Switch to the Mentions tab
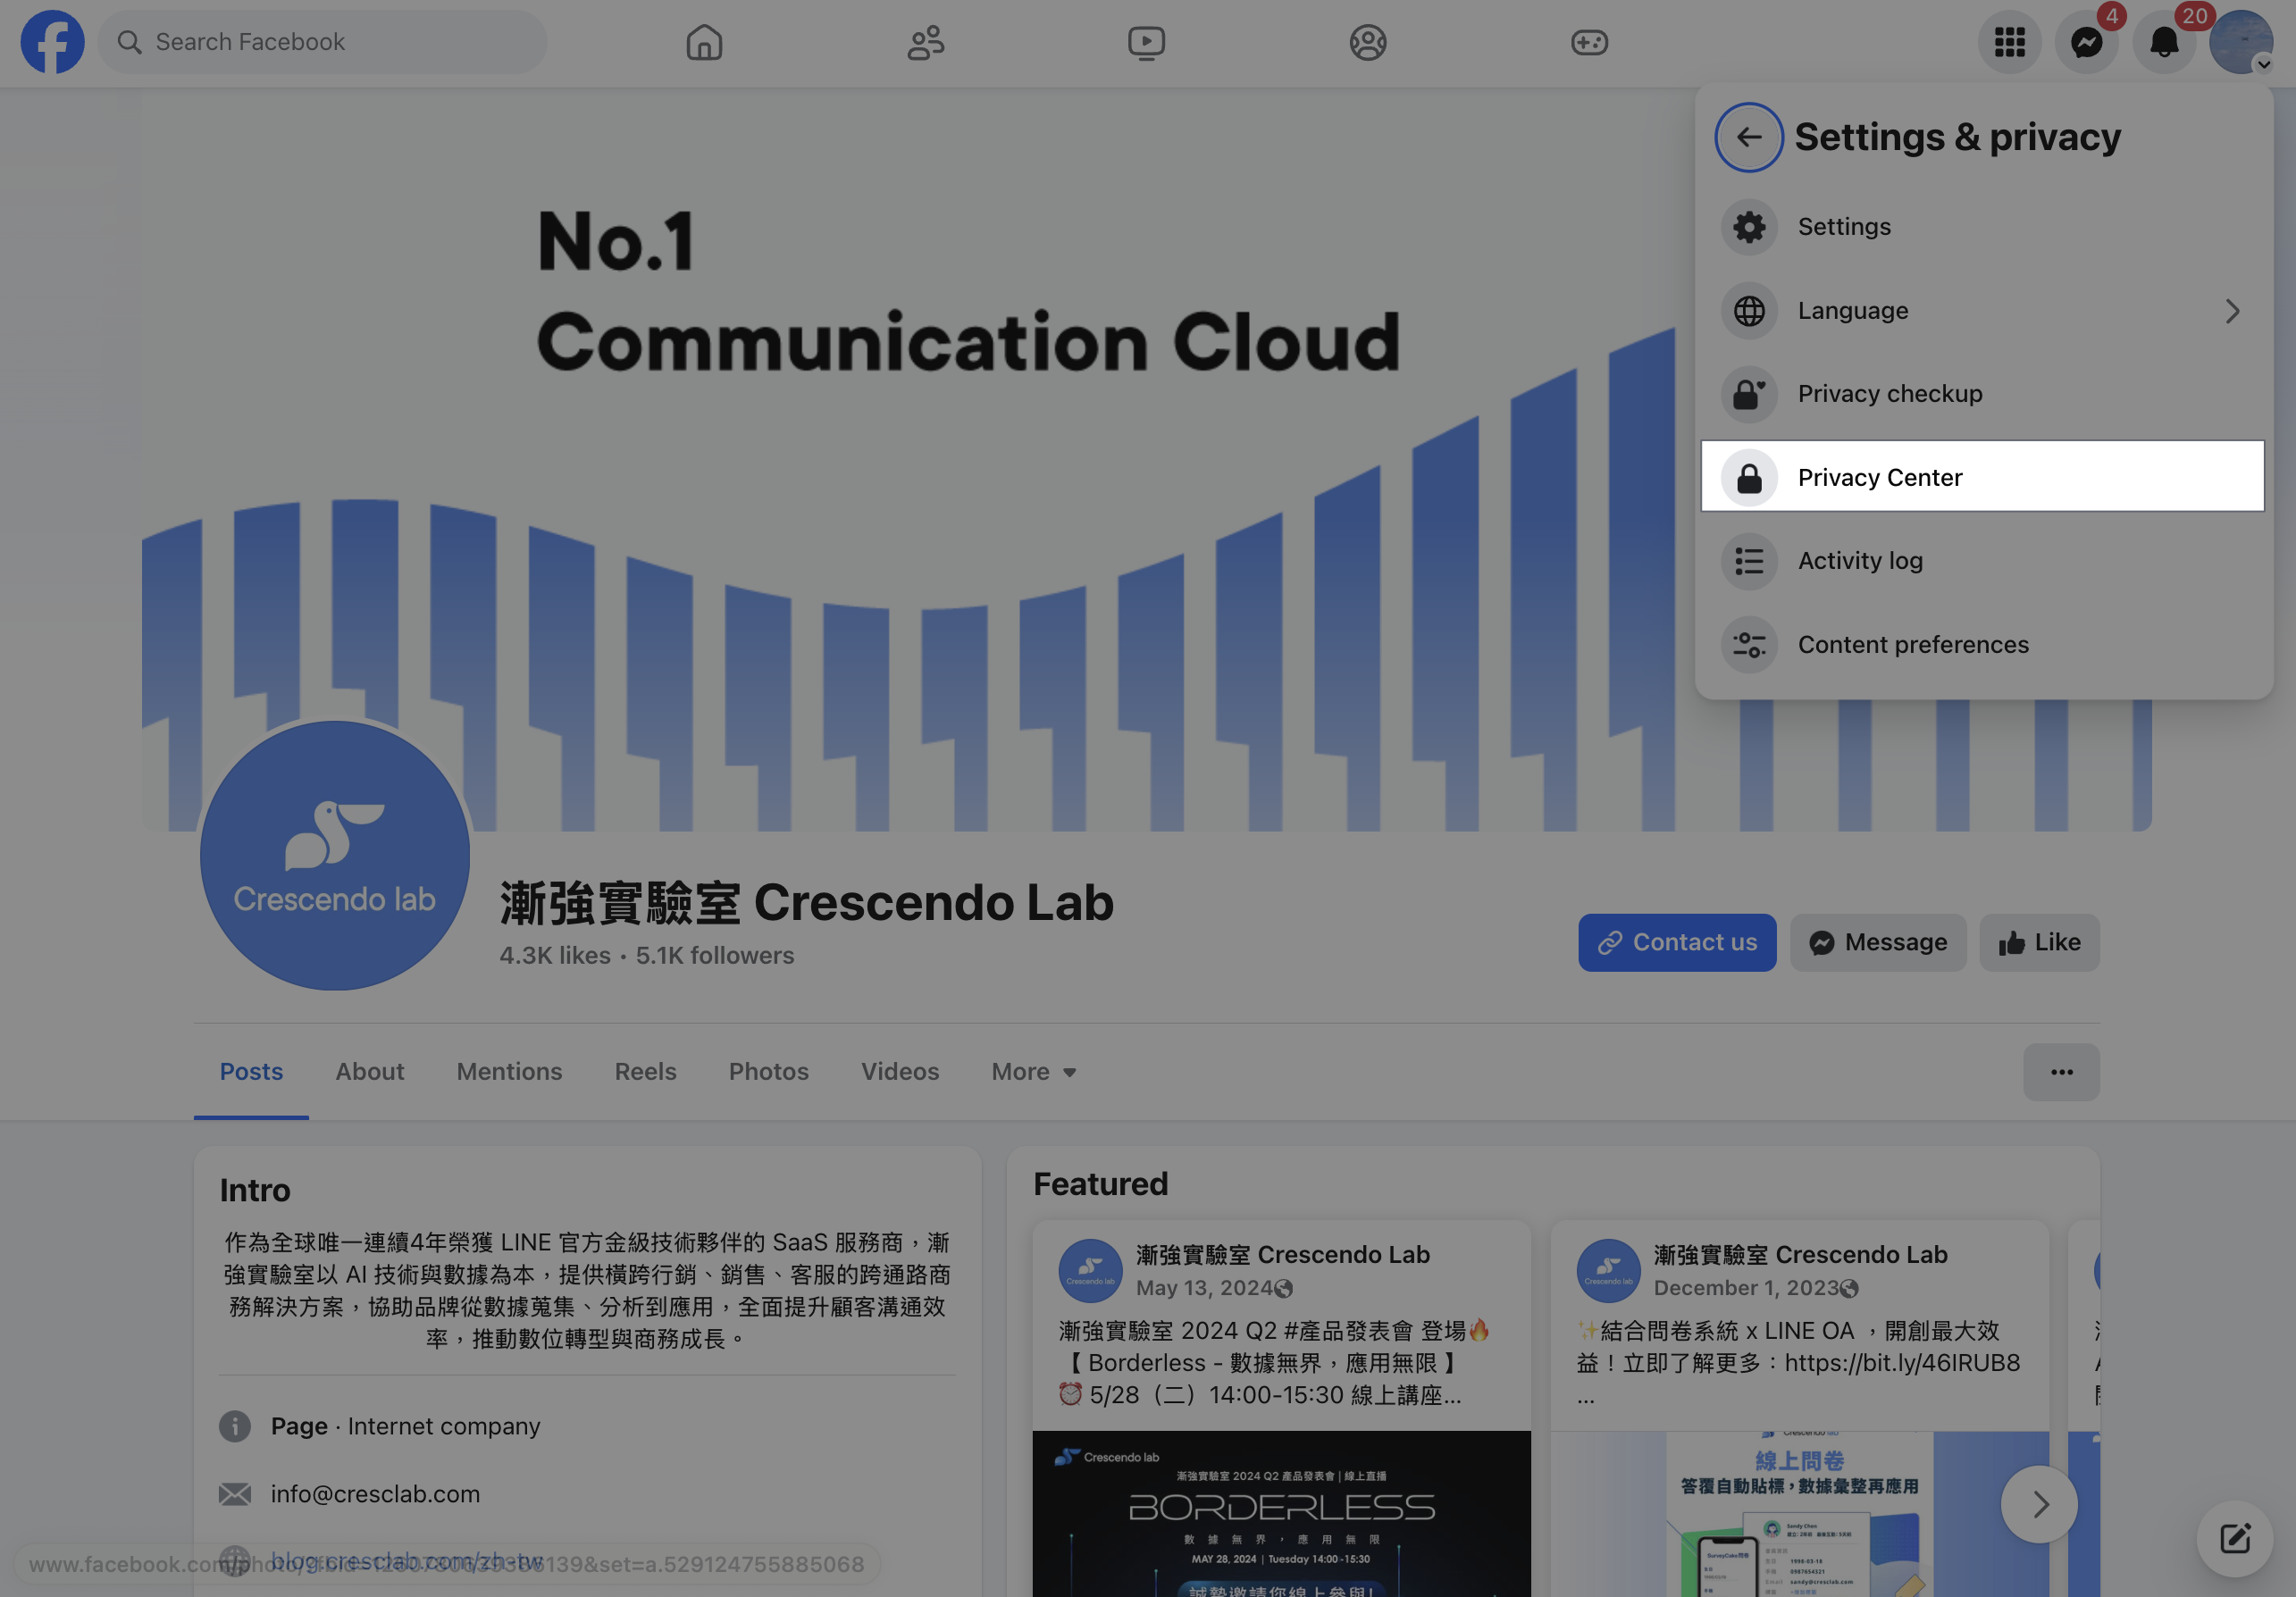Screen dimensions: 2296x1597 point(509,1072)
